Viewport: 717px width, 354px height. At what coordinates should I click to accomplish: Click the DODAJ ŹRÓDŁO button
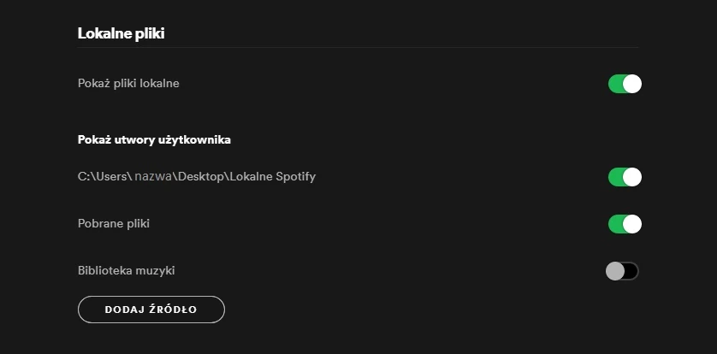point(151,310)
